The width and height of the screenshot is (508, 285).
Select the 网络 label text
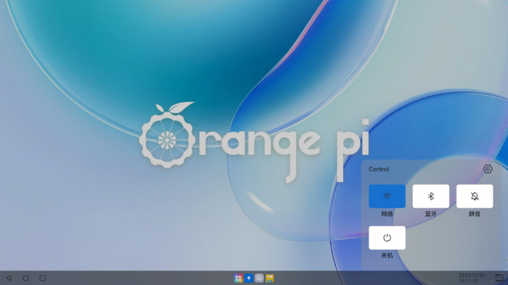387,214
